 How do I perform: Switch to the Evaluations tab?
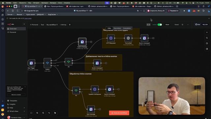(127, 28)
